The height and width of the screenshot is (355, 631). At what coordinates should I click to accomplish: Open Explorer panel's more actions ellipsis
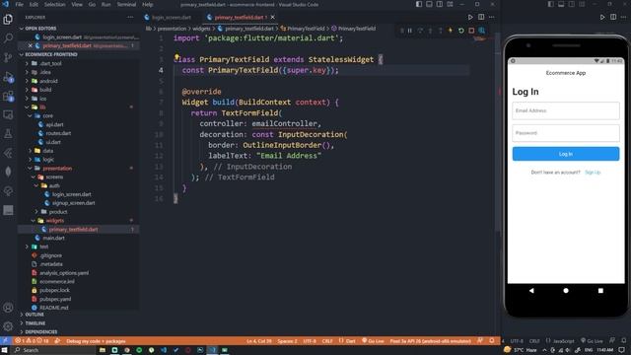point(130,18)
